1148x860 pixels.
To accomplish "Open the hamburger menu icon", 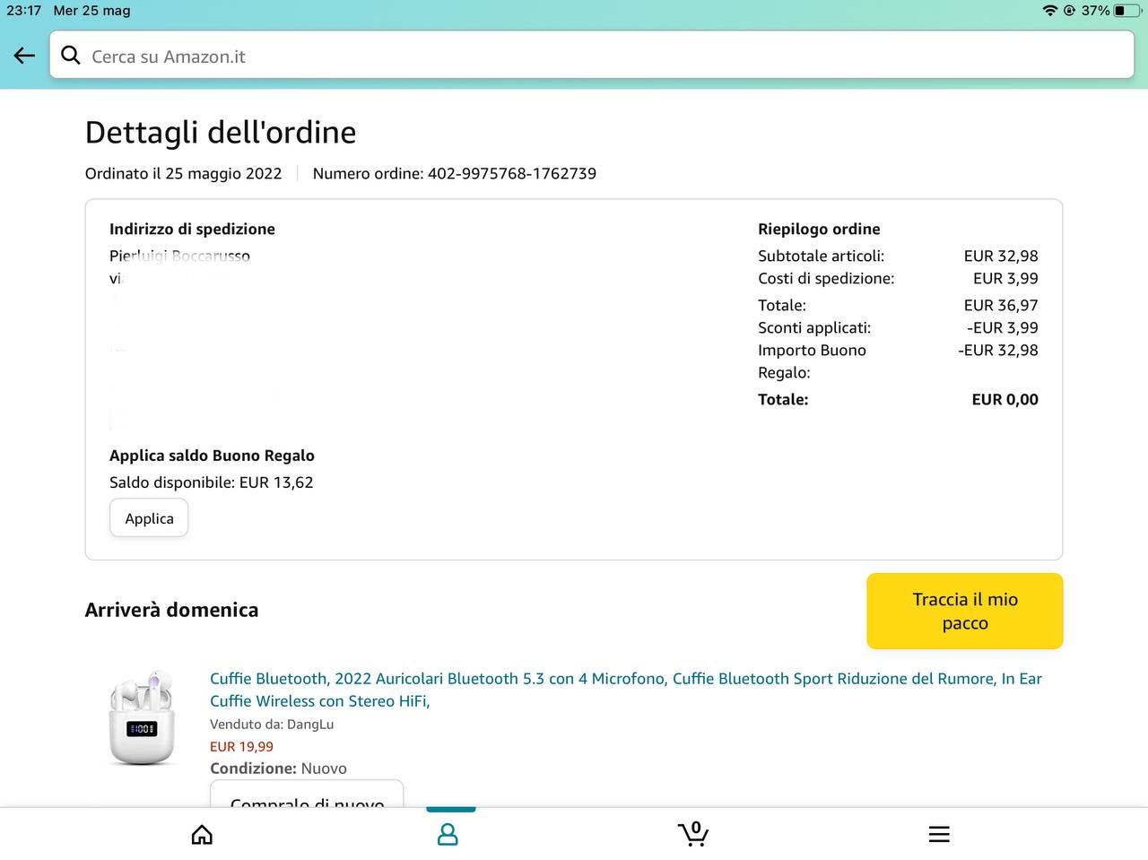I will click(939, 835).
